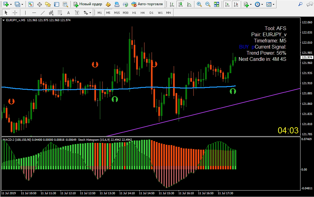
Task: Open the Strategy Tester magnifier icon
Action: click(65, 4)
